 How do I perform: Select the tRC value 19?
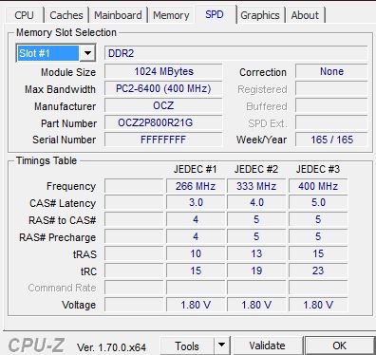click(256, 271)
